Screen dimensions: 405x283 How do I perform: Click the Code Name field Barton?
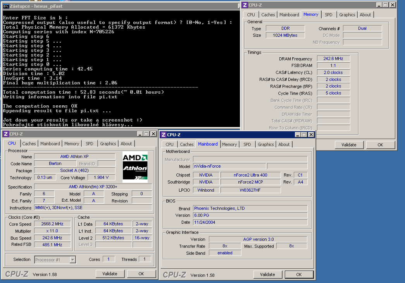(55, 163)
